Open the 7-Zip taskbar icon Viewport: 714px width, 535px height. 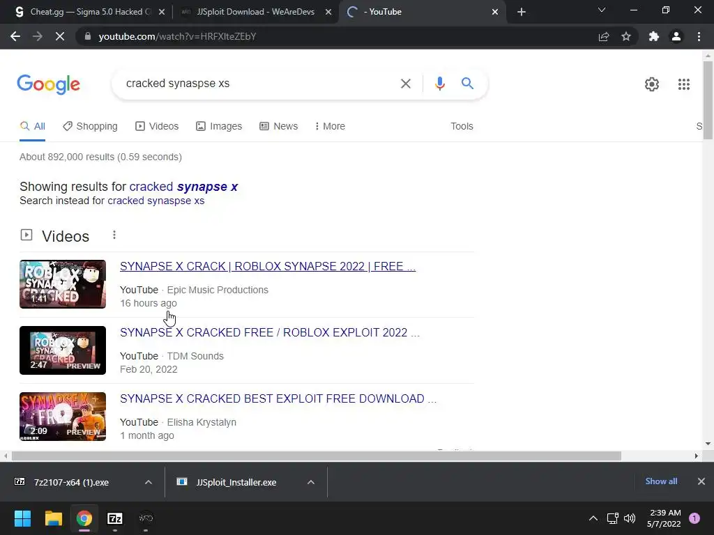coord(115,518)
